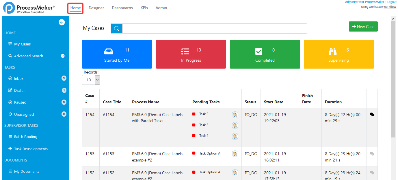Click the Started by Me inbox icon
The image size is (398, 180).
point(109,51)
